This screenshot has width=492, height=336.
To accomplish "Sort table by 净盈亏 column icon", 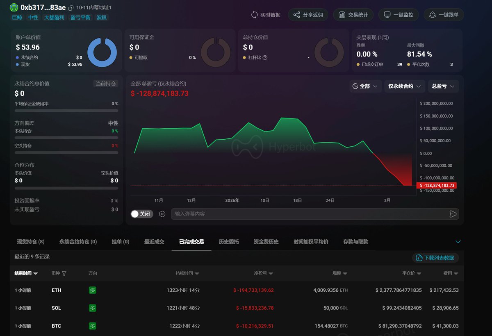I will coord(271,273).
